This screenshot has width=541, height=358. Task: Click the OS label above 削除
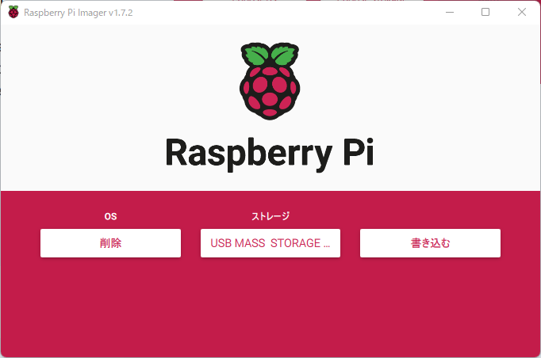point(110,216)
